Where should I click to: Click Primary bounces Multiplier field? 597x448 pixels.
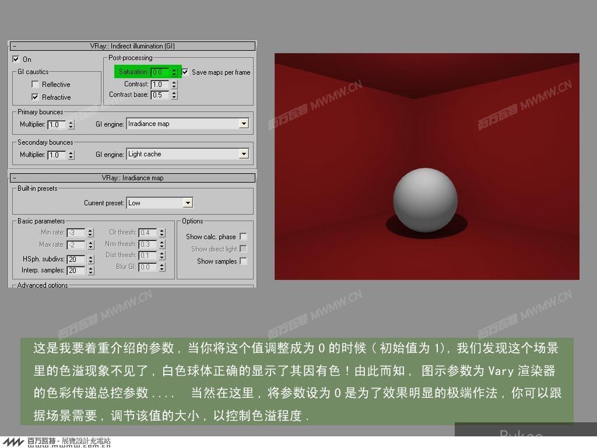coord(57,125)
